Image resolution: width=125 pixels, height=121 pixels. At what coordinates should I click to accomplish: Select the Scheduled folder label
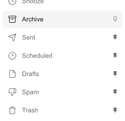click(x=37, y=56)
